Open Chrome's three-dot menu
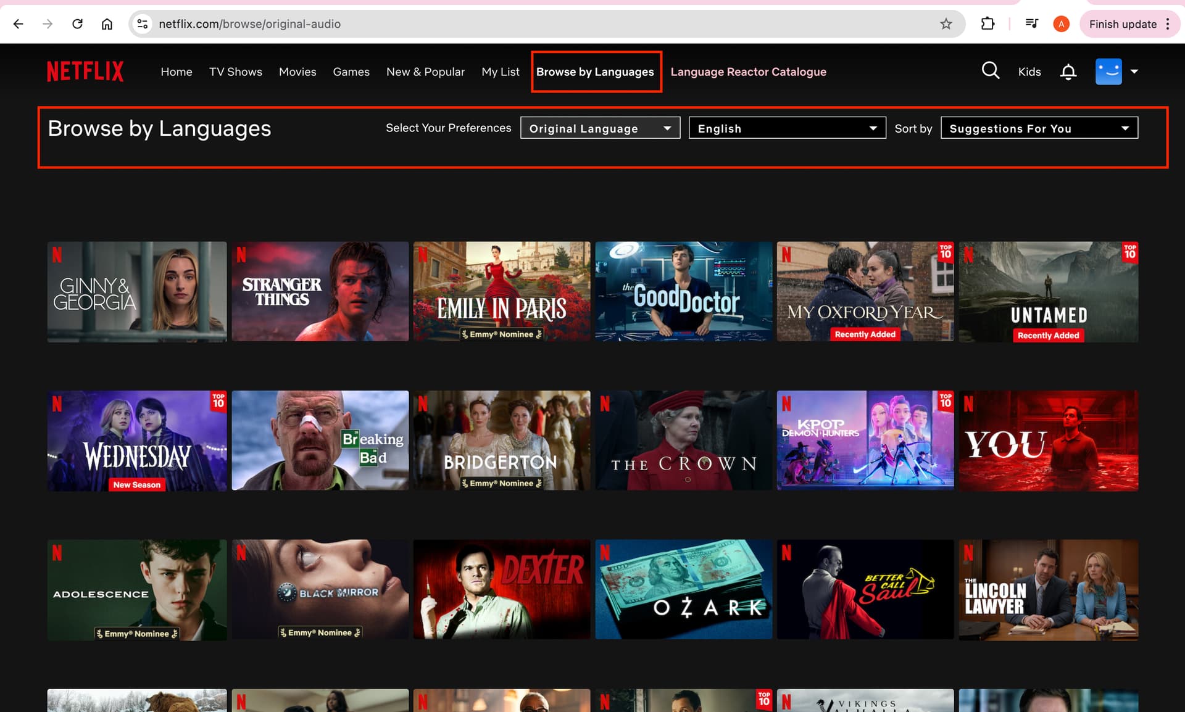The width and height of the screenshot is (1185, 712). click(1168, 24)
